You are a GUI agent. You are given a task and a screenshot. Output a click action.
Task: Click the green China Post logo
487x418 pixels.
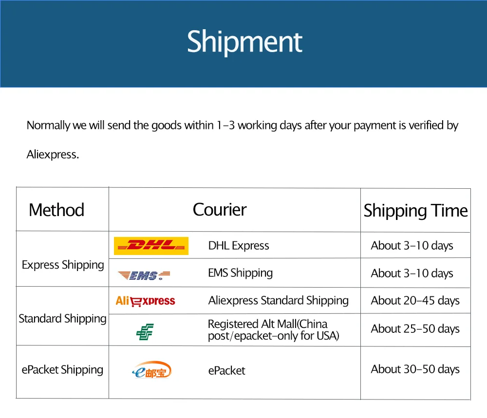[x=145, y=332]
